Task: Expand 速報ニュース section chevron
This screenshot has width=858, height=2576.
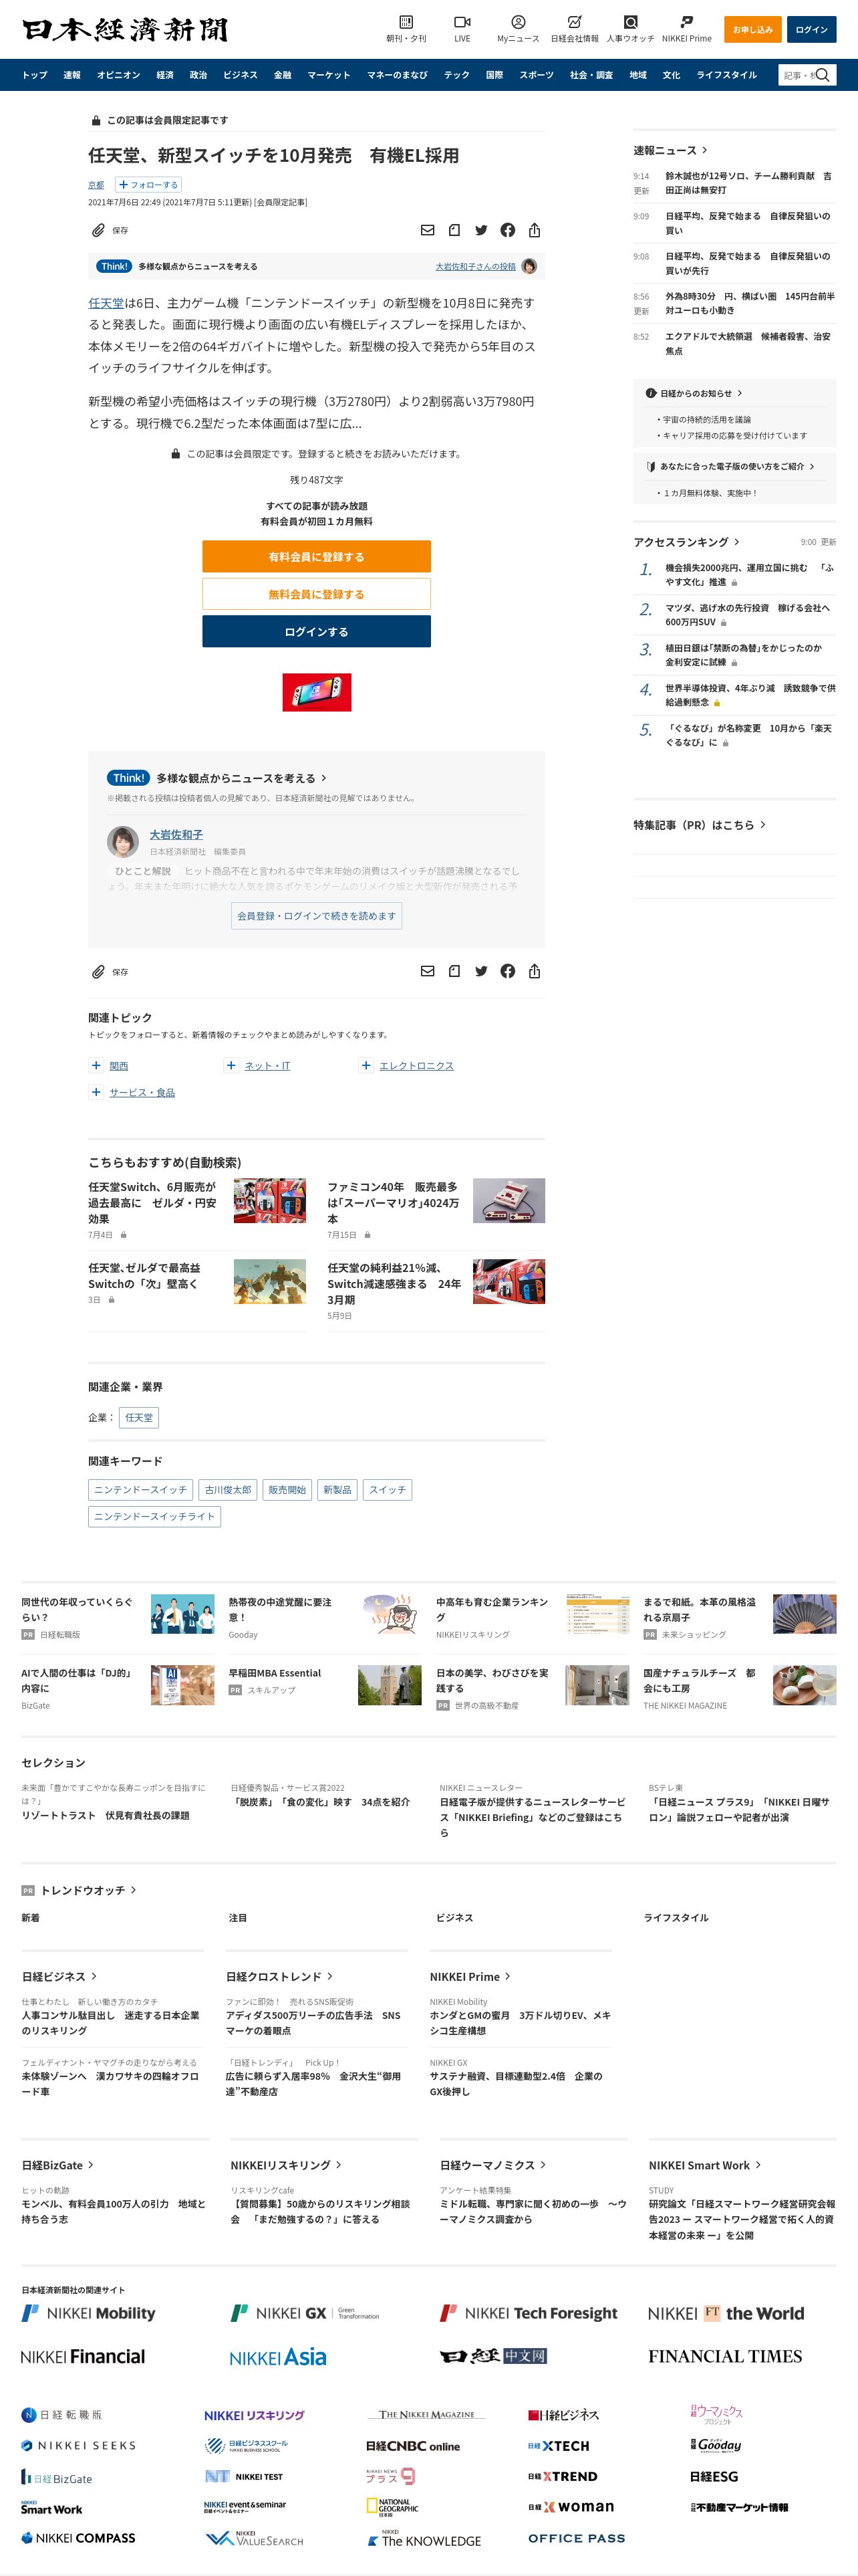Action: pyautogui.click(x=705, y=150)
